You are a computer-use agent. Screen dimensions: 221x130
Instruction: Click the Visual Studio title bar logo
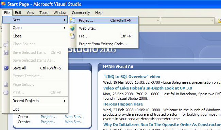(3, 4)
